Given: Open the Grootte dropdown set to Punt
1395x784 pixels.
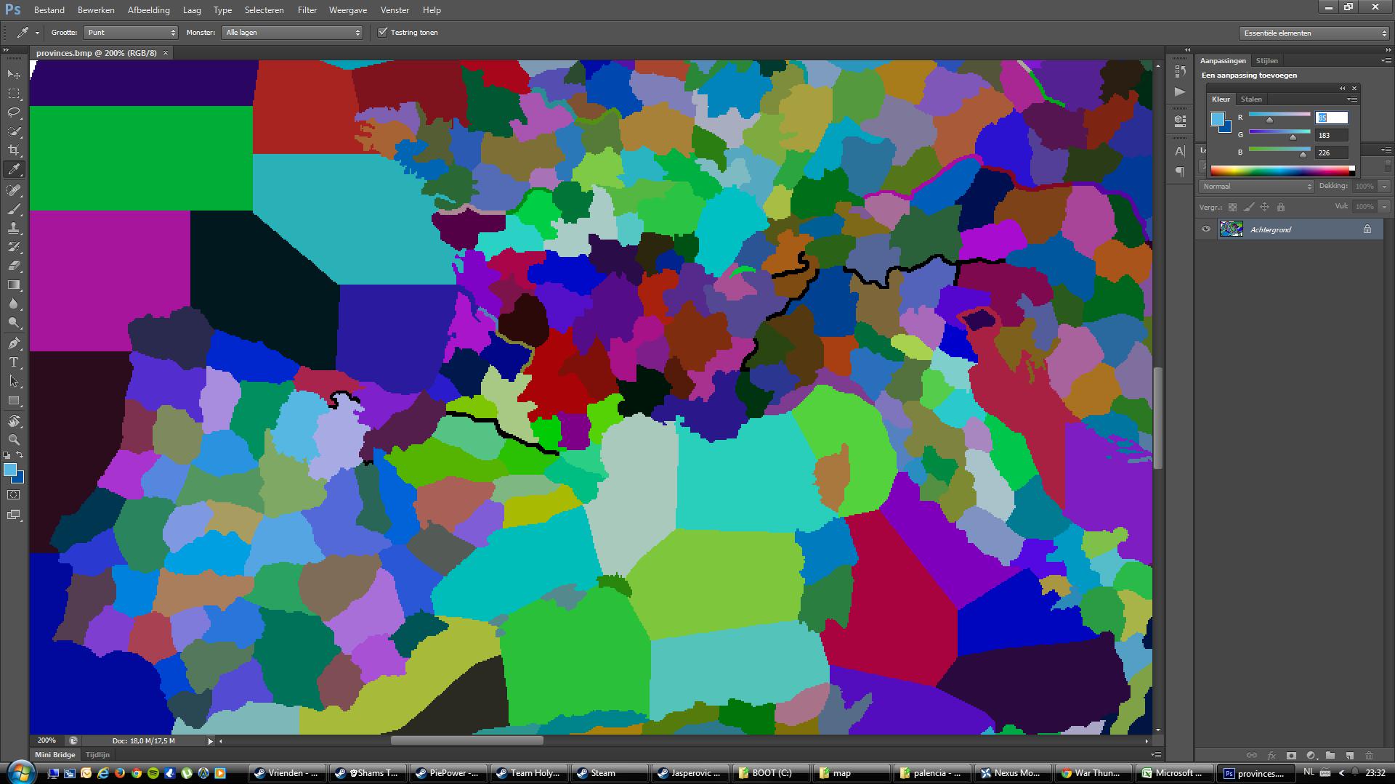Looking at the screenshot, I should pos(131,33).
